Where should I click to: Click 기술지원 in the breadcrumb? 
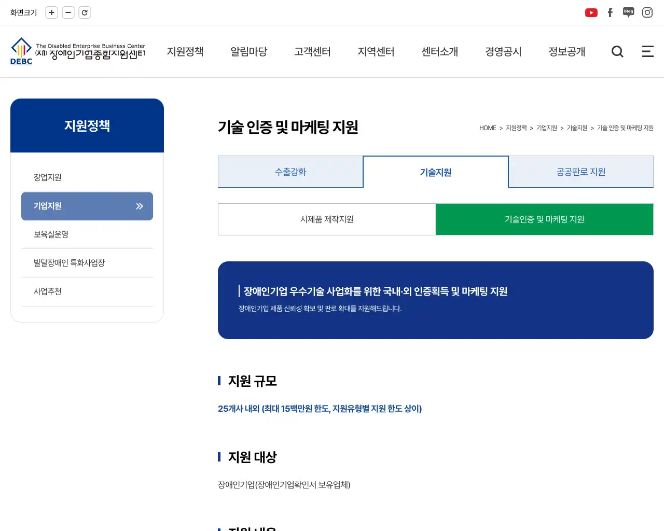coord(577,128)
